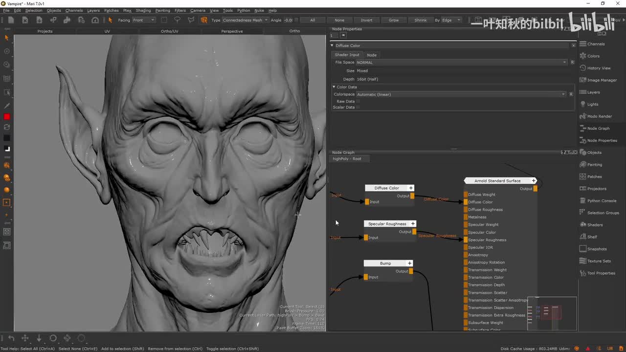Collapse the Color Data section
This screenshot has width=626, height=352.
coord(334,87)
